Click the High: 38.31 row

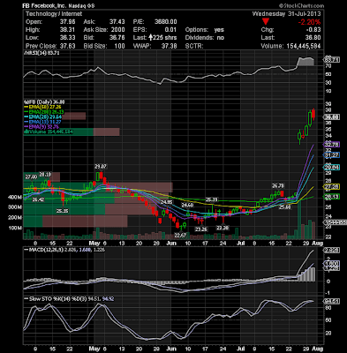point(50,30)
